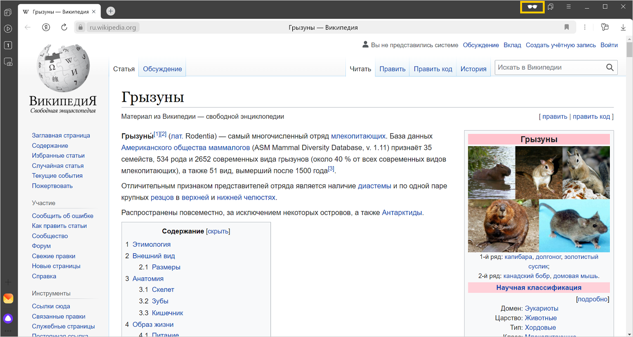Open the Вклад link at top
Image resolution: width=633 pixels, height=337 pixels.
coord(512,45)
